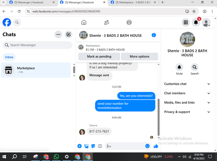Focus the Search Messenger field
This screenshot has height=161, width=217.
point(37,45)
